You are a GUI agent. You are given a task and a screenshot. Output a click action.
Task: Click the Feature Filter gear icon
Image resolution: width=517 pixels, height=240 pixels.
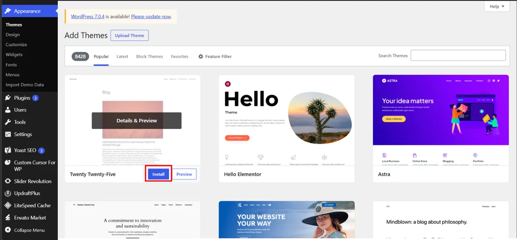click(x=201, y=56)
